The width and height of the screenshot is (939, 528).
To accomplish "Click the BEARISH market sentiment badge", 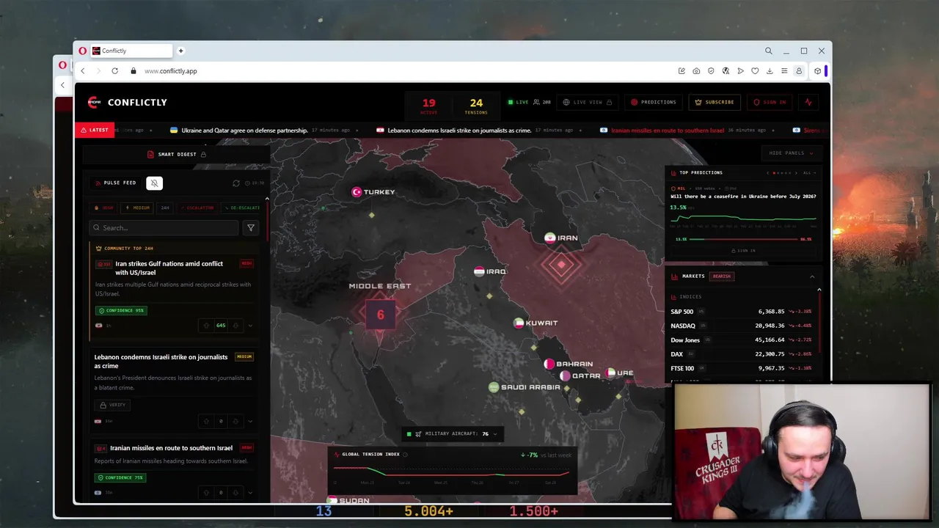I will (722, 276).
